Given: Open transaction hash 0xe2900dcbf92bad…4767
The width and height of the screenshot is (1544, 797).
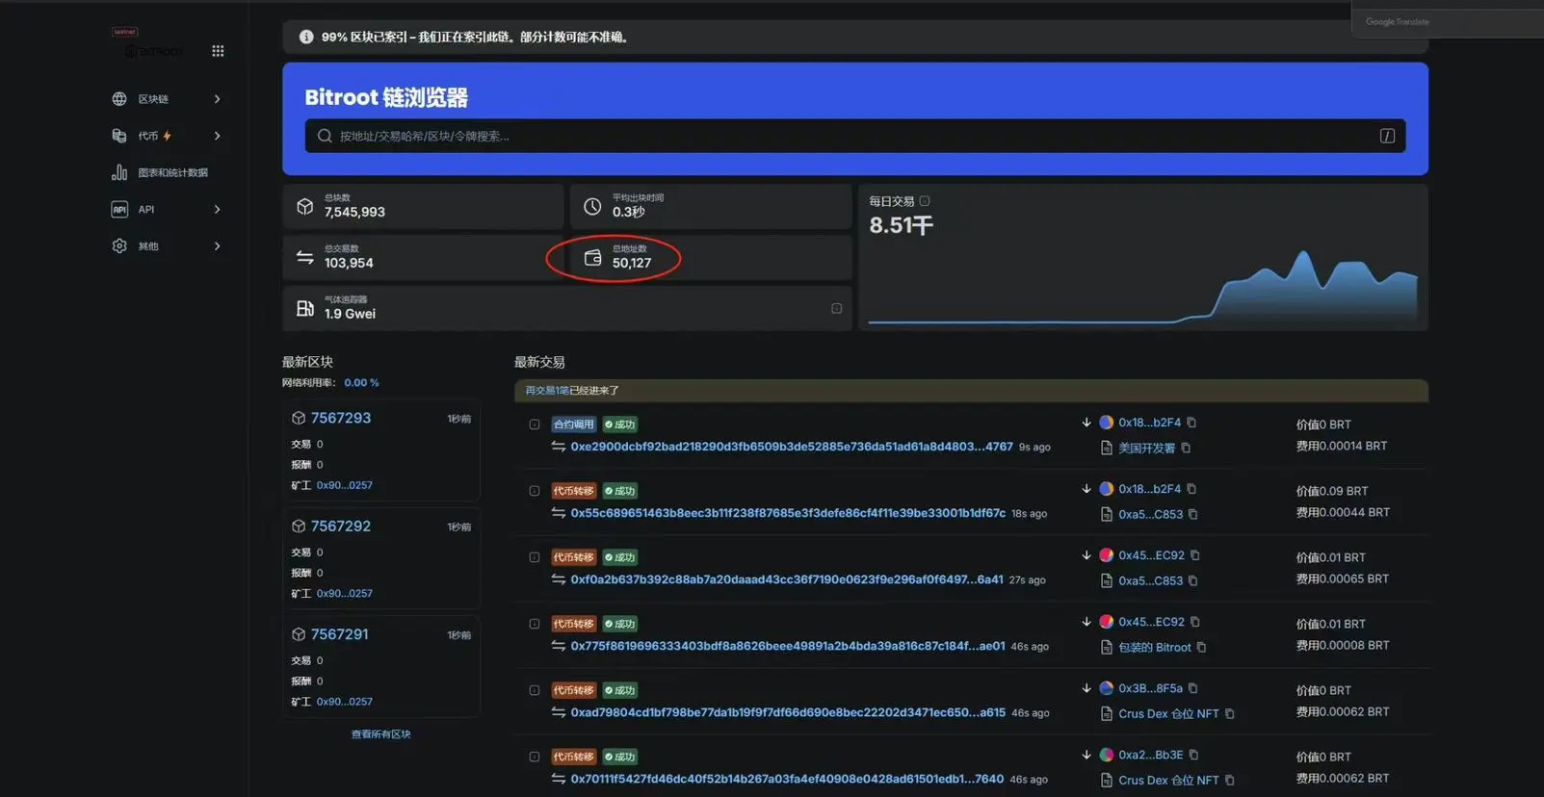Looking at the screenshot, I should point(792,447).
